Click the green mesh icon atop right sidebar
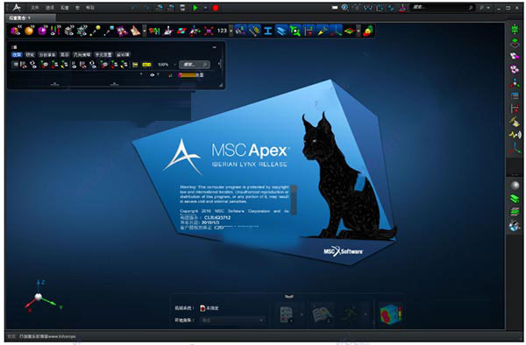Screen dimensions: 526x345 click(x=515, y=29)
